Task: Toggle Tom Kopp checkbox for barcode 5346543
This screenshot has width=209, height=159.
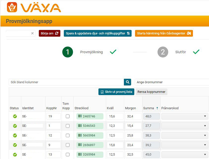Action: click(68, 126)
